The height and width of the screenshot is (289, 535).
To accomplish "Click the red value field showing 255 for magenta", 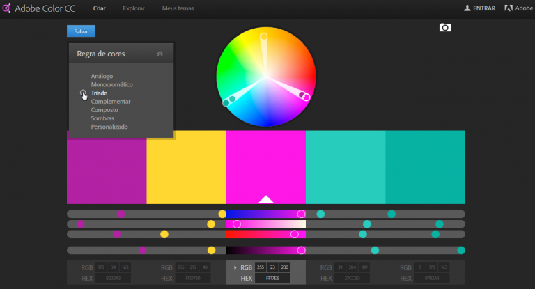I will pyautogui.click(x=261, y=267).
